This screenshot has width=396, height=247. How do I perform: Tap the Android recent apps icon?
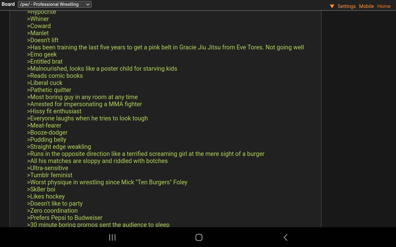click(112, 237)
